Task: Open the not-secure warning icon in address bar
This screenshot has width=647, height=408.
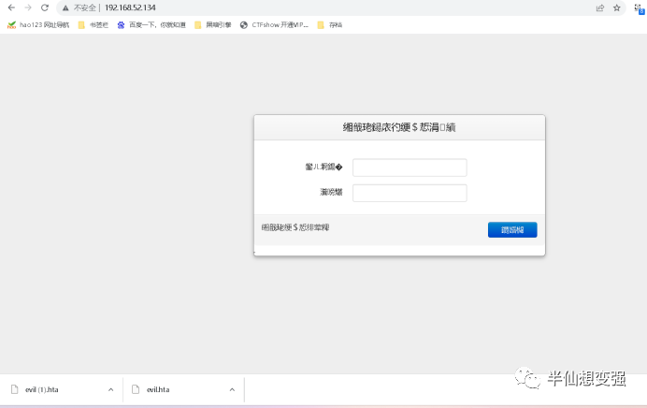Action: click(65, 7)
